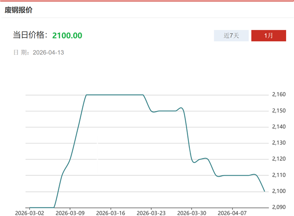Click x-axis label 2026-03-16
Viewport: 294px width, 216px height.
click(x=111, y=213)
